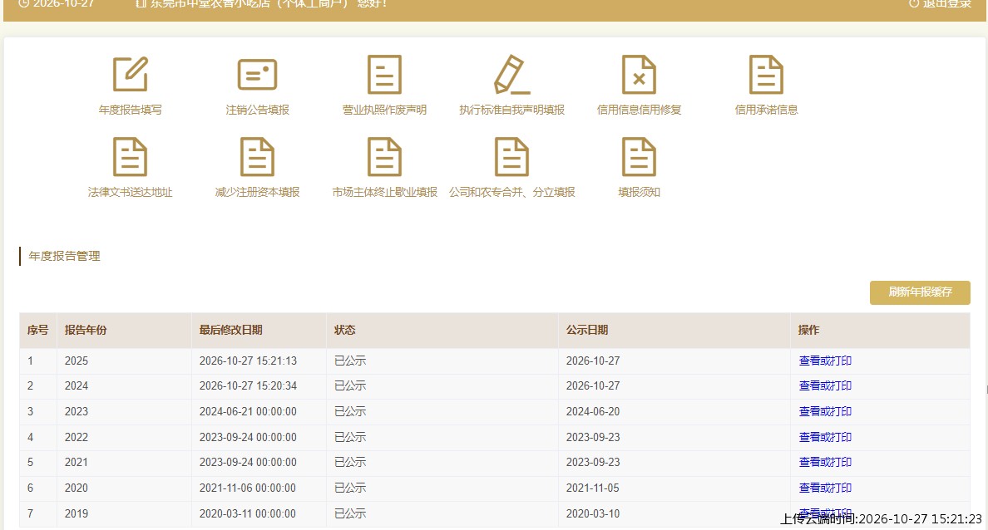Click the timestamp 2026-10-27 15:21:13
The image size is (988, 530).
[249, 361]
